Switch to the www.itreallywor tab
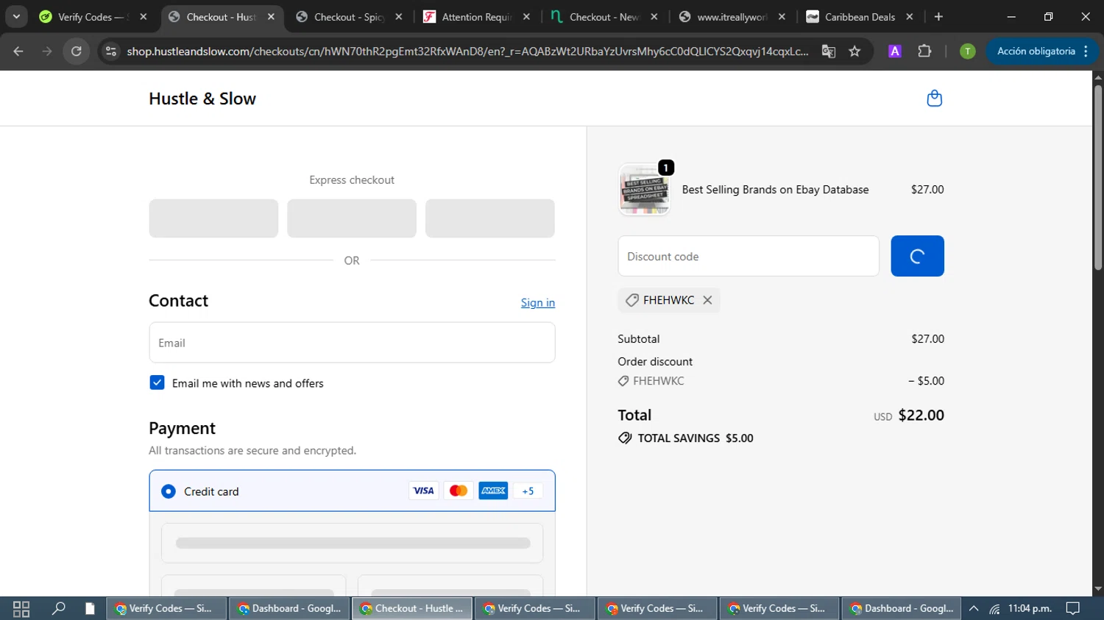 732,17
